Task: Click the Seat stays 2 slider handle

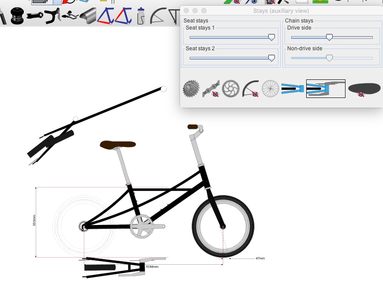Action: click(x=272, y=58)
